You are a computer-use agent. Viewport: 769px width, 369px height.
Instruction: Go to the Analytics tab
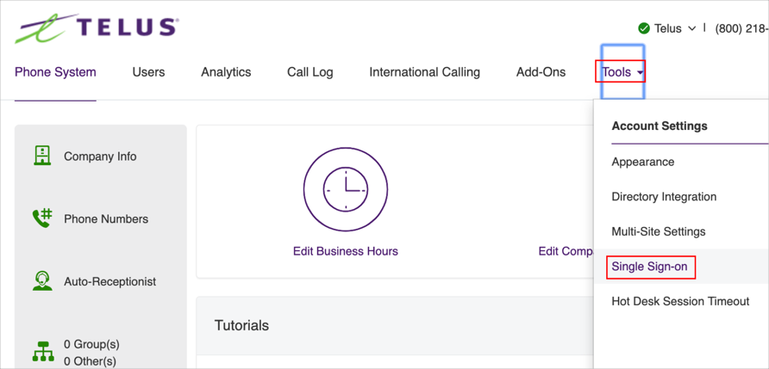[x=226, y=72]
